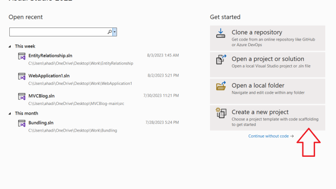
Task: Start Create a new project
Action: (267, 118)
